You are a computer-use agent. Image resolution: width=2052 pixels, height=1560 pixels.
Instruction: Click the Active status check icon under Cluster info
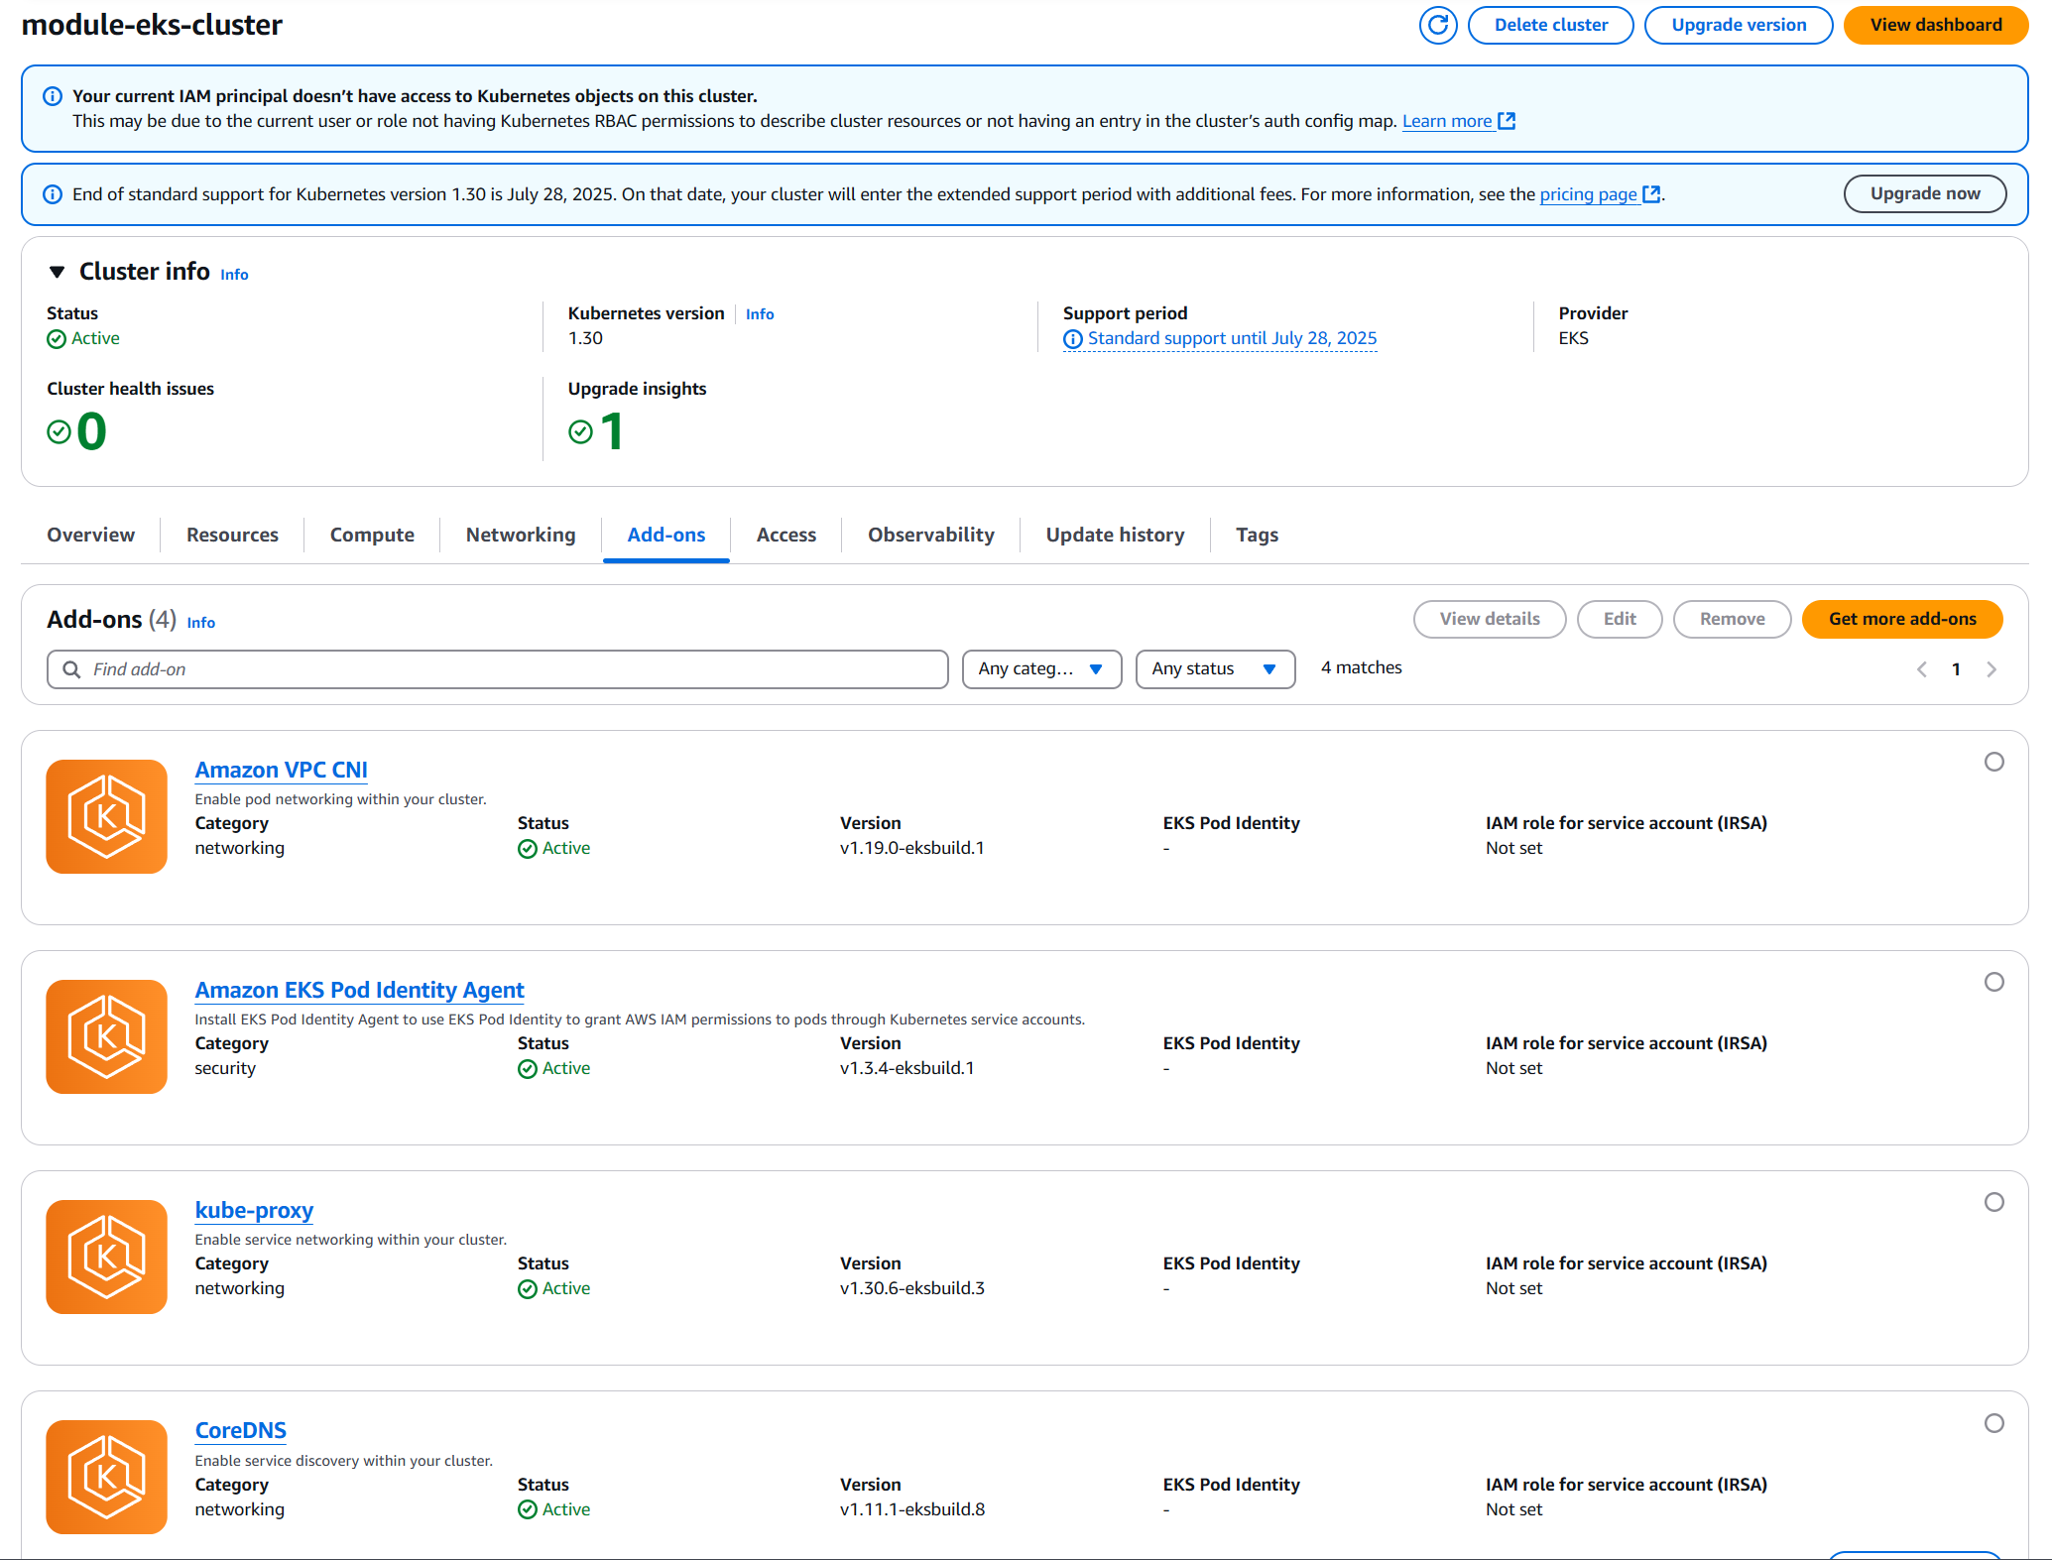(57, 339)
